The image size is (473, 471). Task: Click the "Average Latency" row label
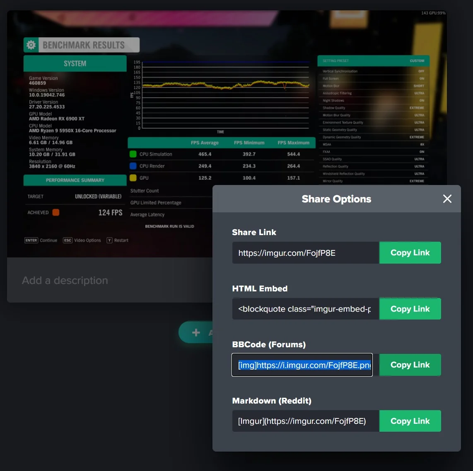(147, 214)
